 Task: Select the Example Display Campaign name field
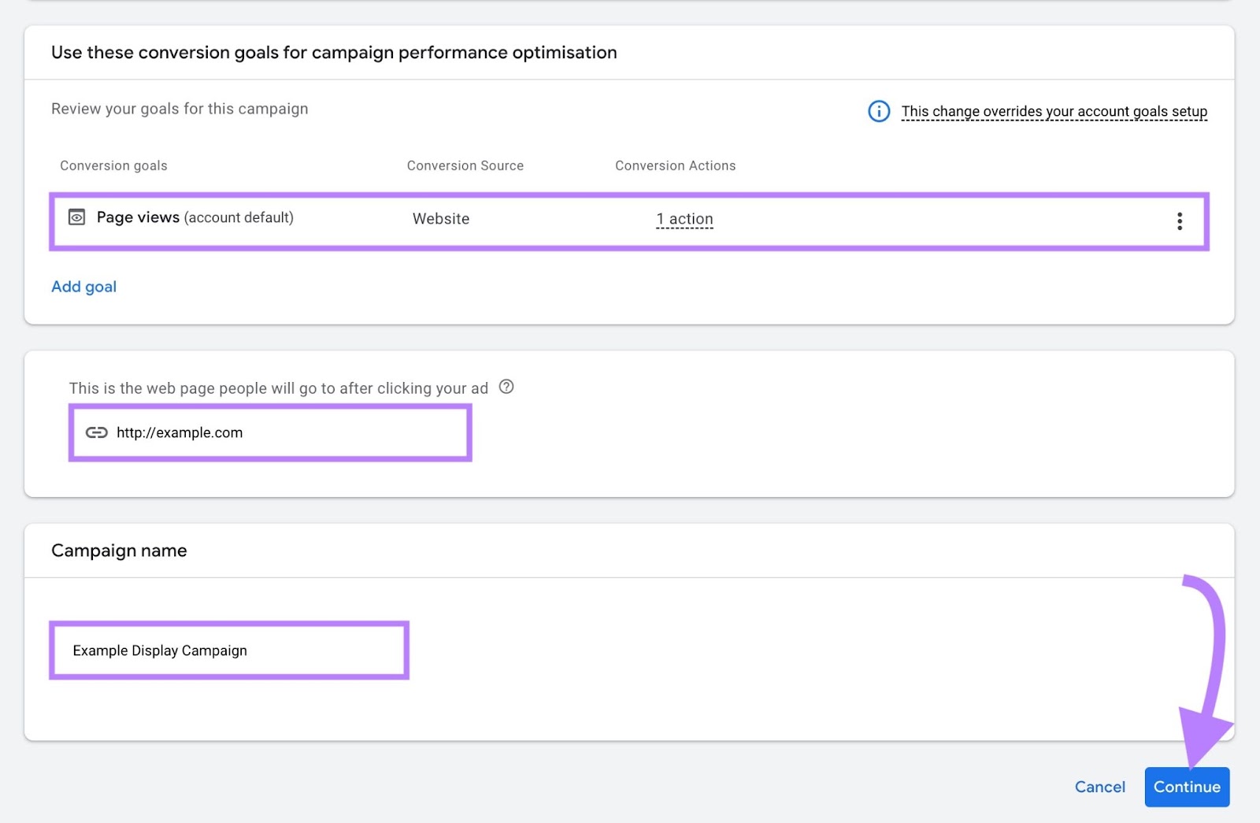tap(228, 650)
